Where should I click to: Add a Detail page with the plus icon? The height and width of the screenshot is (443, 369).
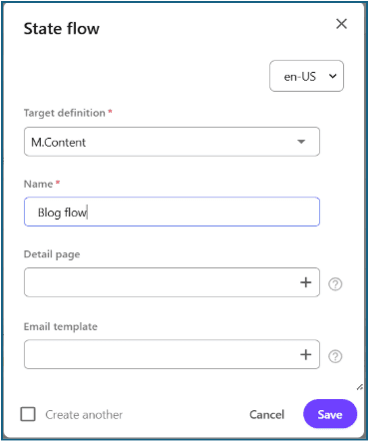pos(305,282)
